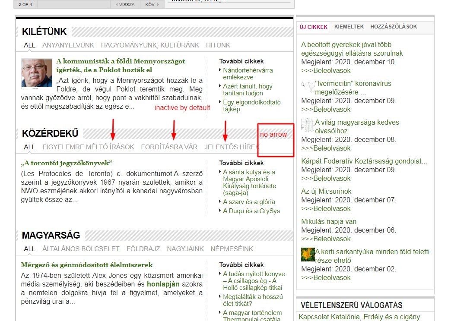Screen dimensions: 467x321
Task: Open link A sánta kutya és a Magyar Apostoli Királyság
Action: 250,183
